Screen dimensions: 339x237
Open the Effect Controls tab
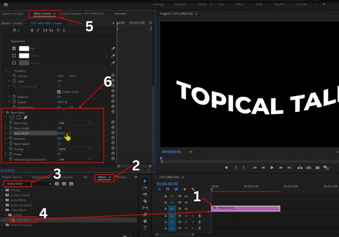[42, 14]
